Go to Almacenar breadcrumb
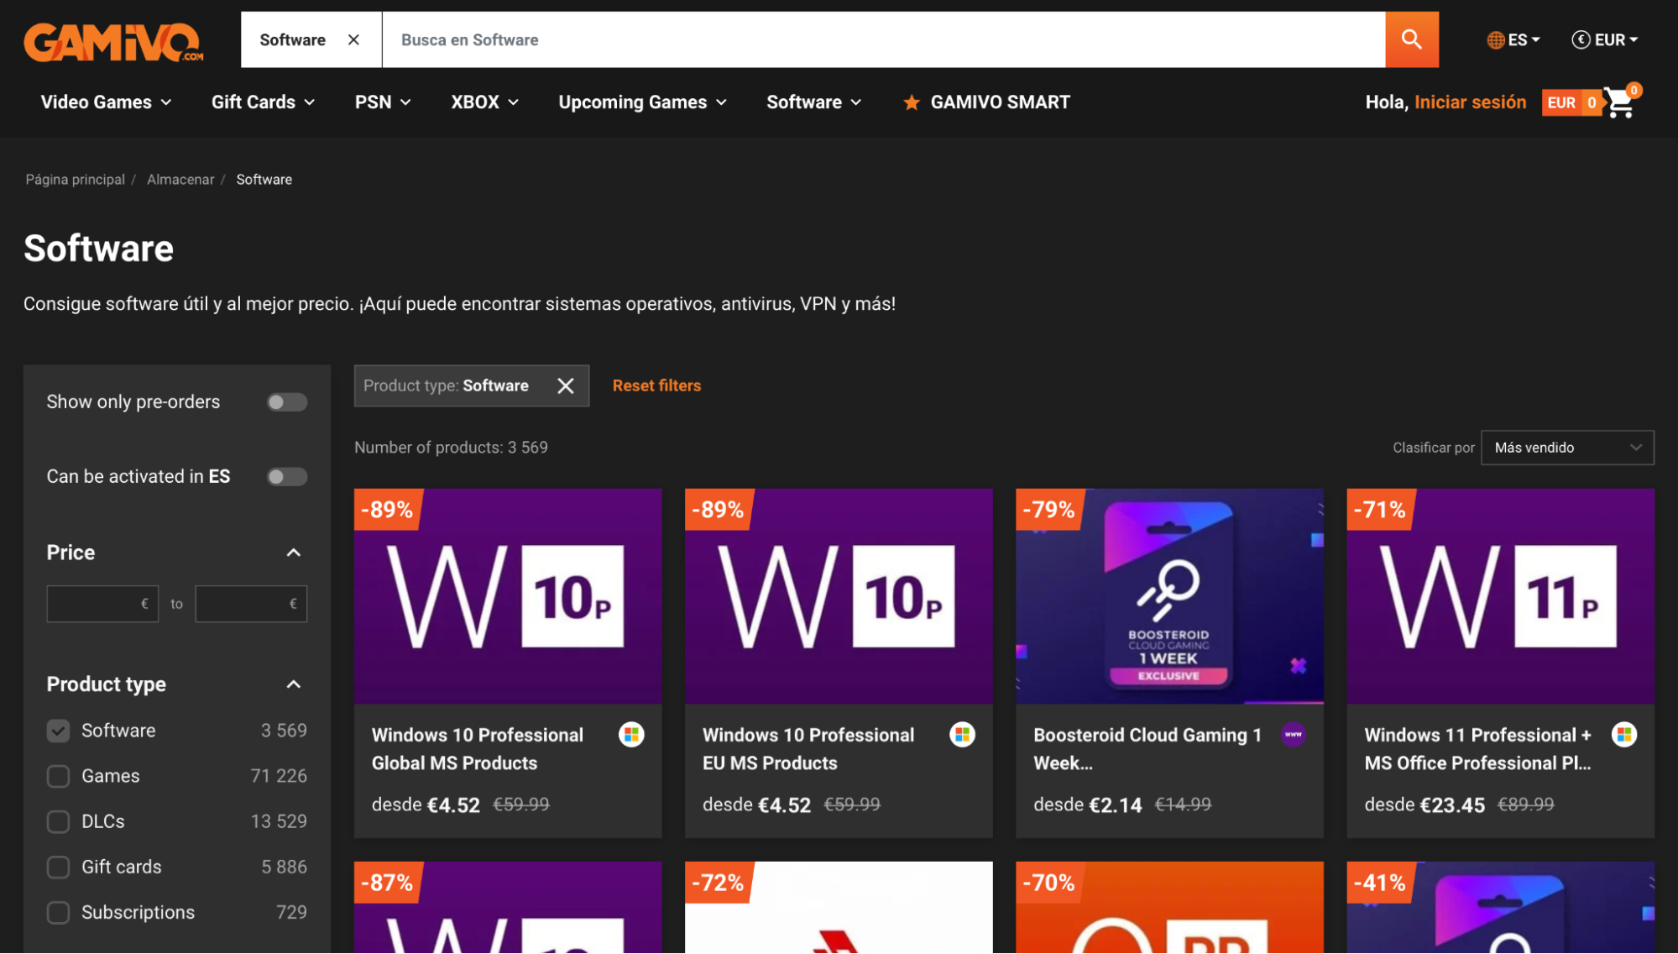The height and width of the screenshot is (954, 1678). click(x=180, y=180)
